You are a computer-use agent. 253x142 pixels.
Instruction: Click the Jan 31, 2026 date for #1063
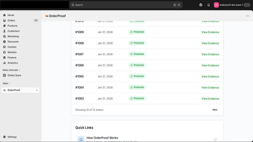(105, 98)
